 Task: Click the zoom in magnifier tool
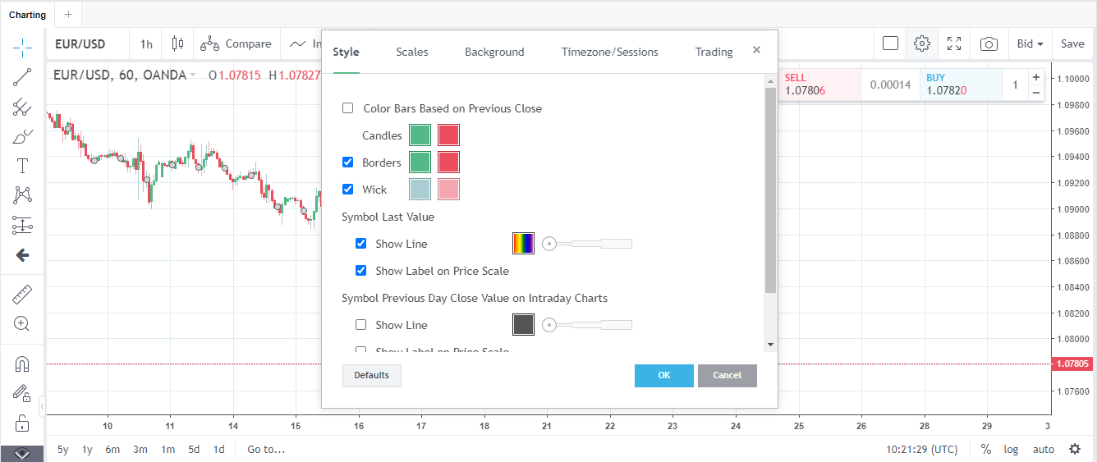pos(22,323)
